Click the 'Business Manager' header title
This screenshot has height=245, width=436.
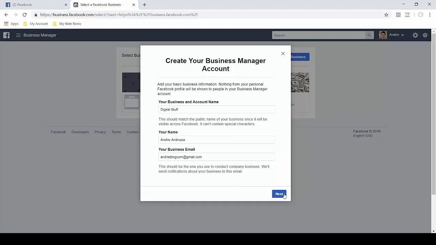point(40,35)
